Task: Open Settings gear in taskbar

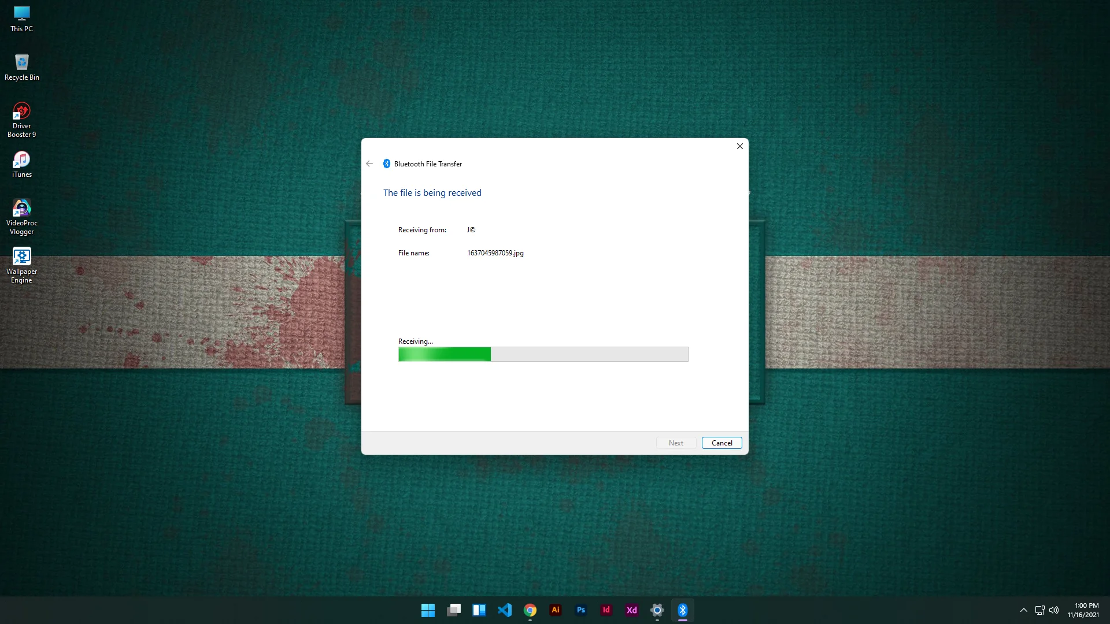Action: 657,610
